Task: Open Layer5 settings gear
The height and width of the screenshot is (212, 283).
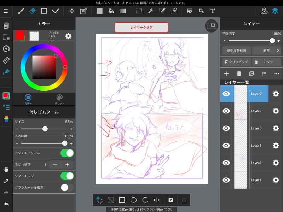Action: [276, 146]
